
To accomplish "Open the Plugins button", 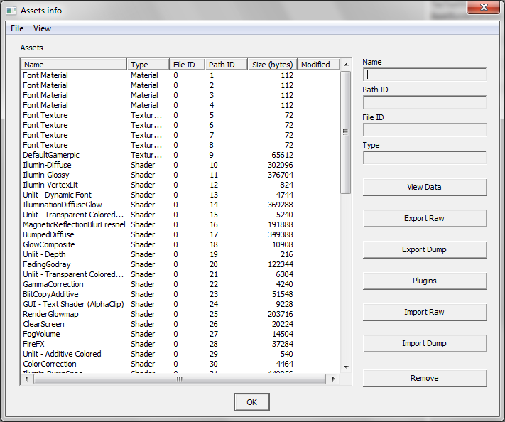I will pos(424,281).
